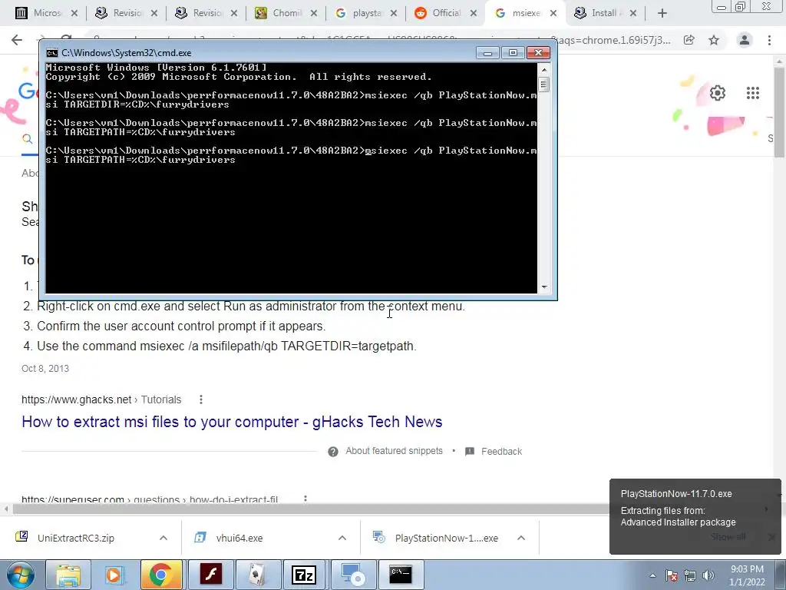
Task: Open PlayStationNow exe download item
Action: (446, 538)
